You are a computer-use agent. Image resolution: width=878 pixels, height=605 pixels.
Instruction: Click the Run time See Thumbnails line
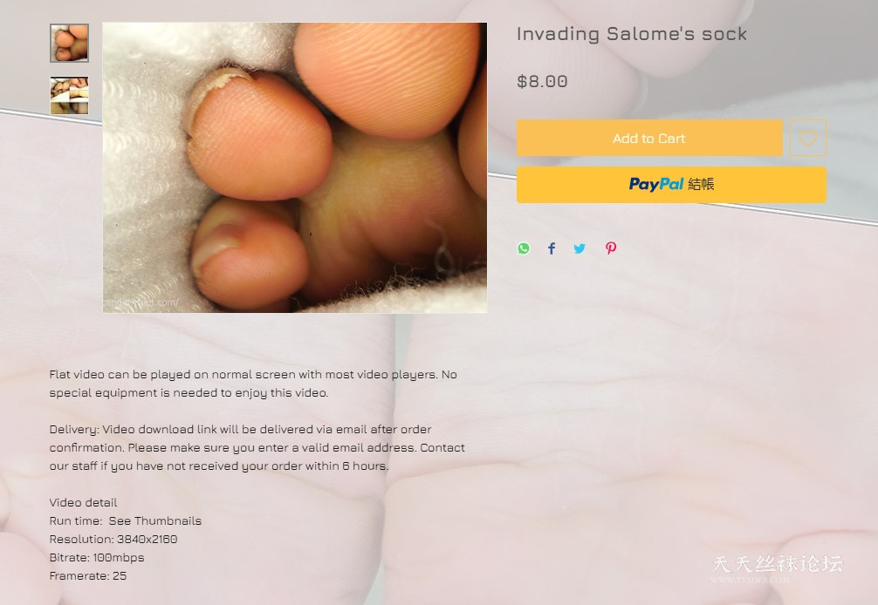pyautogui.click(x=126, y=520)
